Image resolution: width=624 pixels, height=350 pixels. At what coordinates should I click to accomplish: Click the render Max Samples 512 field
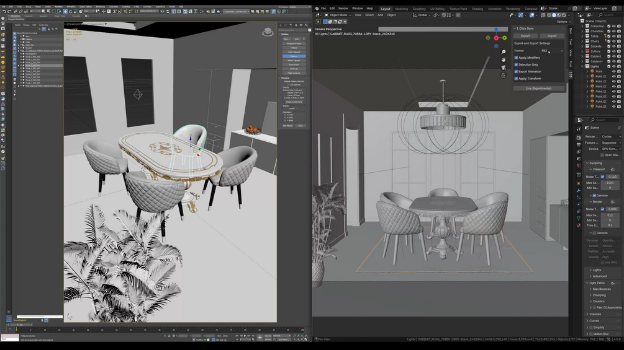pos(610,215)
